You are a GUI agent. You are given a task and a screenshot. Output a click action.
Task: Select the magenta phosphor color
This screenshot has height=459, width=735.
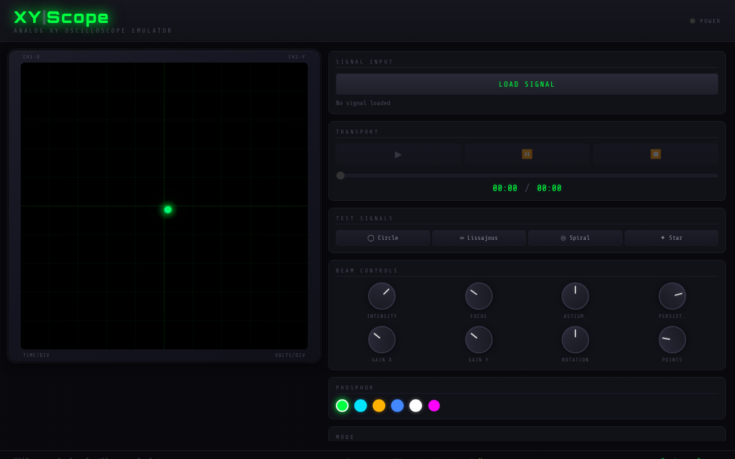[434, 406]
